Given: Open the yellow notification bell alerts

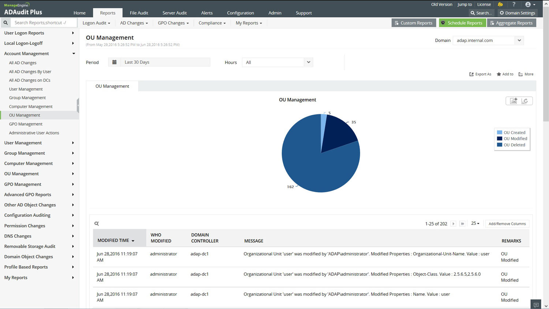Looking at the screenshot, I should click(500, 4).
